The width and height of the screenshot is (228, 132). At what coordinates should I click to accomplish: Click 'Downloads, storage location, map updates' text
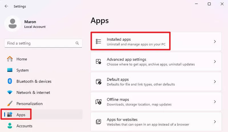[x=139, y=104]
